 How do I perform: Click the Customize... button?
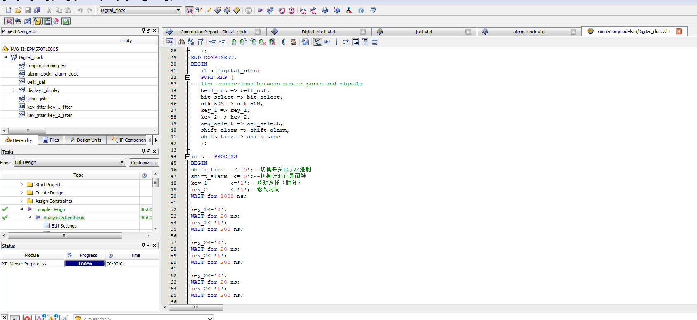click(143, 163)
